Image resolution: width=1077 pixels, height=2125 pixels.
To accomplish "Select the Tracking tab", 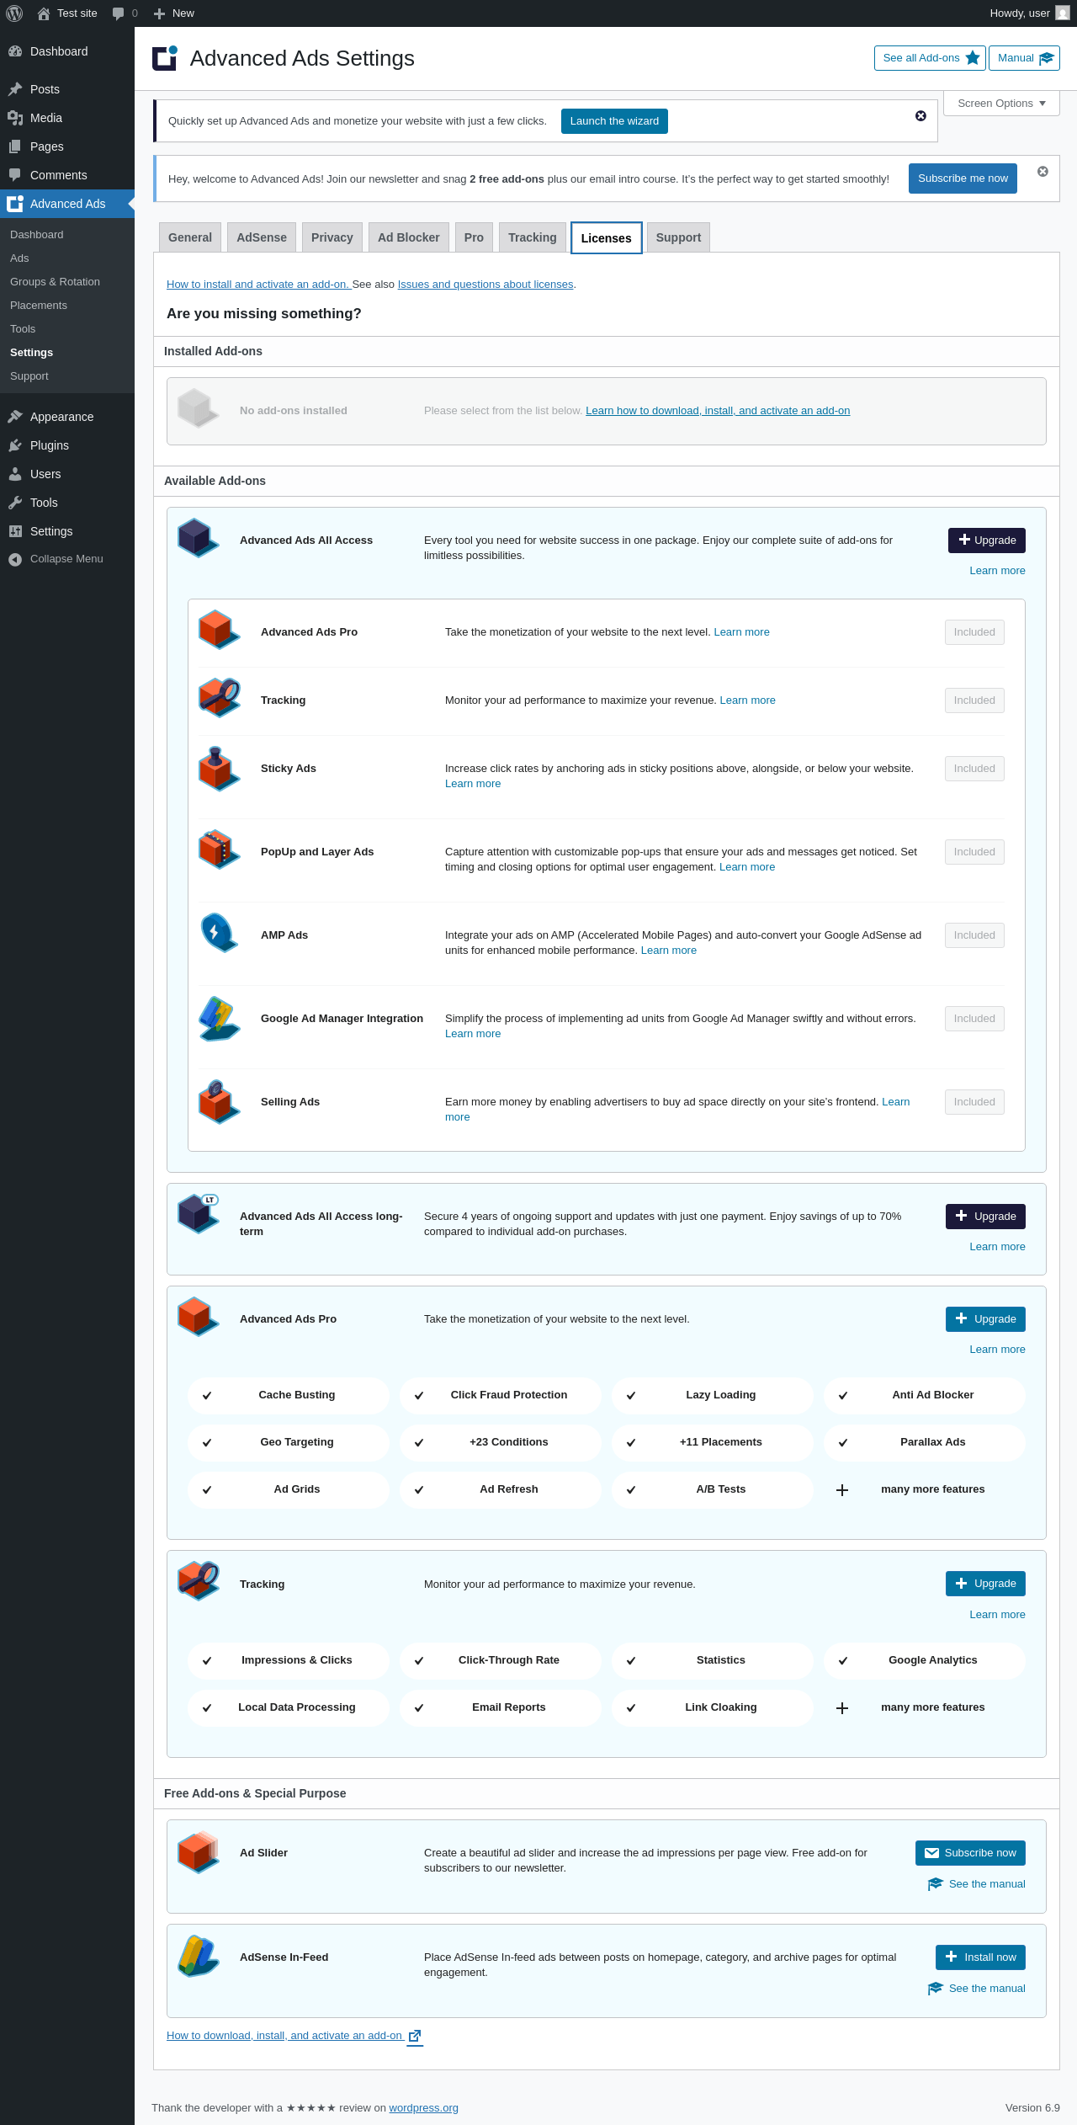I will pyautogui.click(x=533, y=237).
